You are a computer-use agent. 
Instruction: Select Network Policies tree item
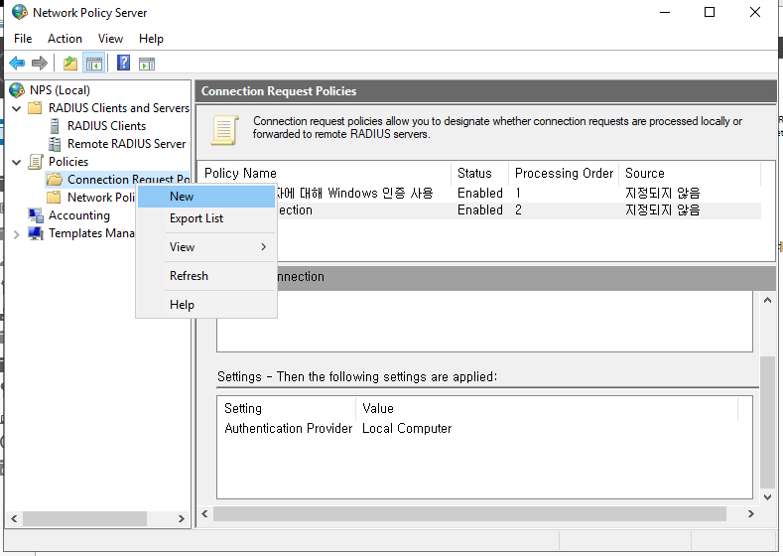pyautogui.click(x=101, y=198)
